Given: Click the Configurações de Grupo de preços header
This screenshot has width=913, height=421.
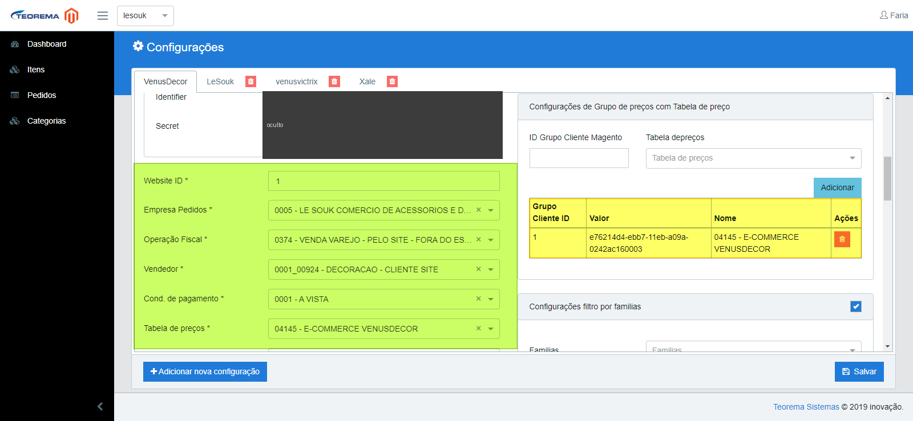Looking at the screenshot, I should tap(696, 107).
